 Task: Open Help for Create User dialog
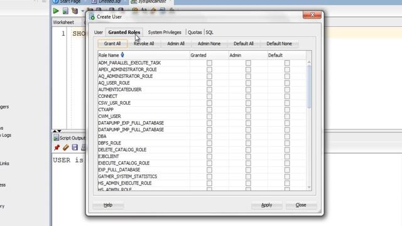108,205
